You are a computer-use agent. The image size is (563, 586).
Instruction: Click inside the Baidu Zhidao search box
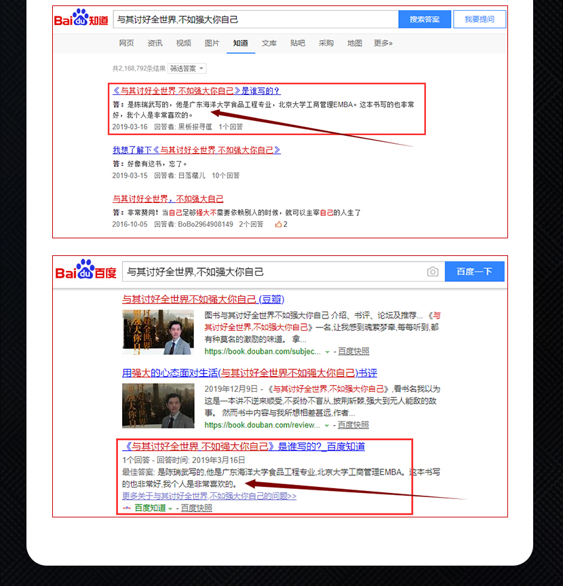click(x=254, y=20)
